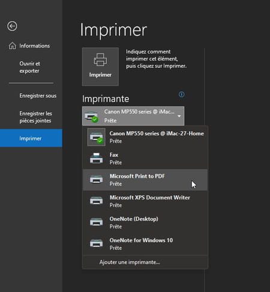Image resolution: width=270 pixels, height=292 pixels.
Task: Open the Ouvrir et exporter menu
Action: [x=29, y=67]
